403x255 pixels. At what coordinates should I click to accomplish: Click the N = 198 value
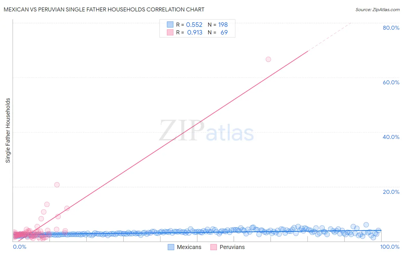coord(223,25)
